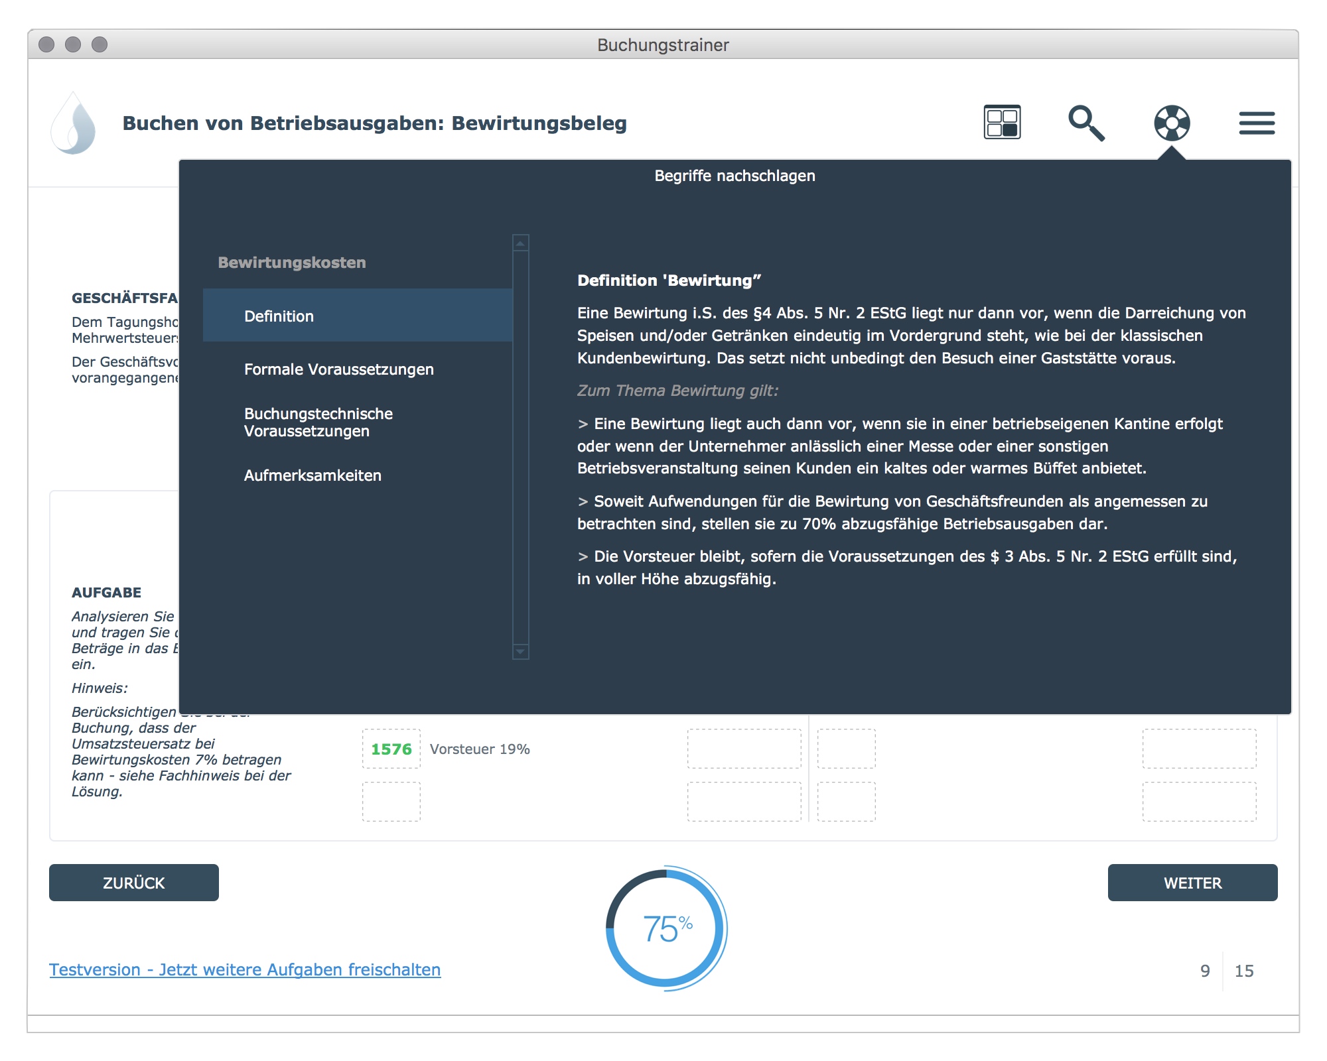Image resolution: width=1327 pixels, height=1061 pixels.
Task: Click the glossary list scrollbar track
Action: pyautogui.click(x=521, y=448)
